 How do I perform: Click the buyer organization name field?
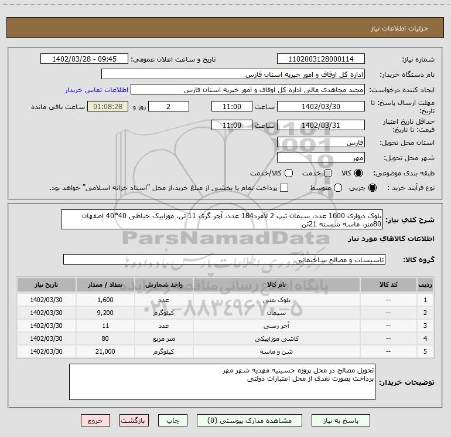point(233,74)
